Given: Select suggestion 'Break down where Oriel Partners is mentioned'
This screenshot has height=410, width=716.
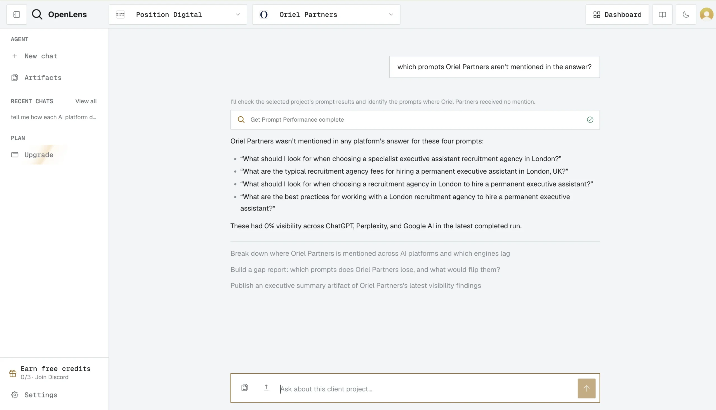Looking at the screenshot, I should 370,253.
